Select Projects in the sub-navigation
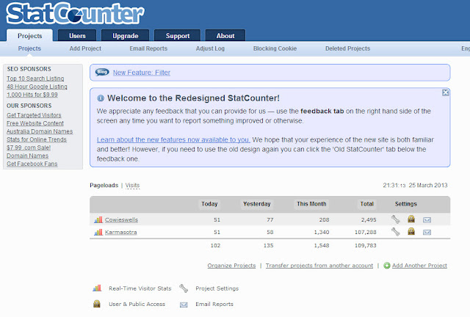Screen dimensions: 470x317 (x=29, y=48)
